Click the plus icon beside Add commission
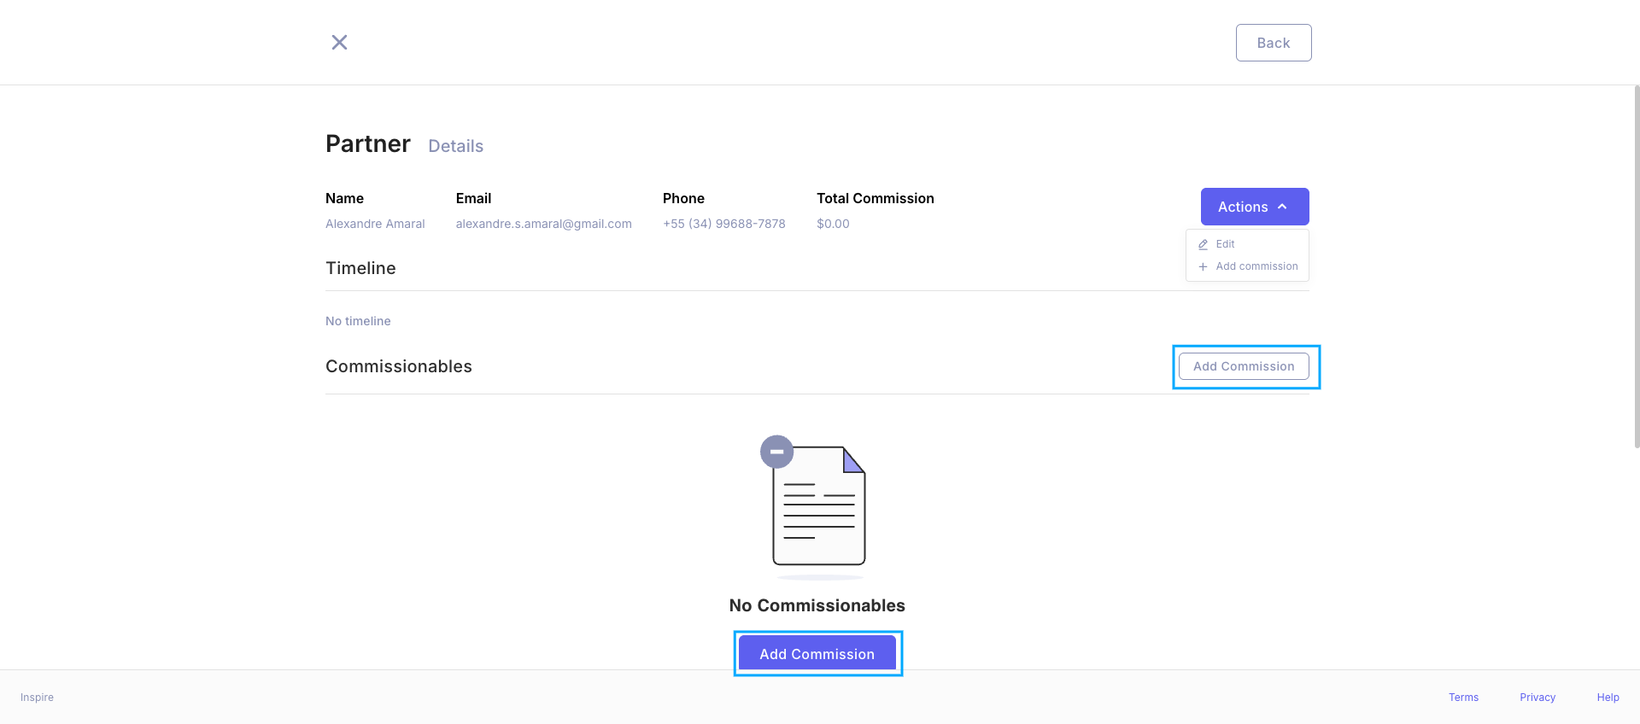 [x=1203, y=266]
